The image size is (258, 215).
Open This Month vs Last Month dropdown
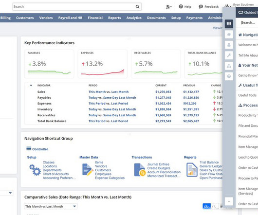(x=51, y=206)
